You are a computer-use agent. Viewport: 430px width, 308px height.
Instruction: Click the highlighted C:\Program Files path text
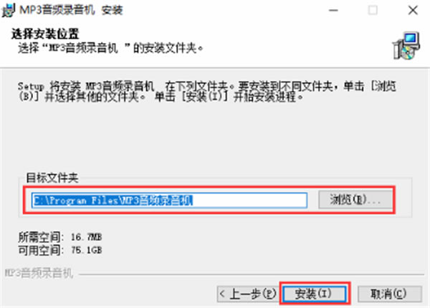(x=113, y=201)
